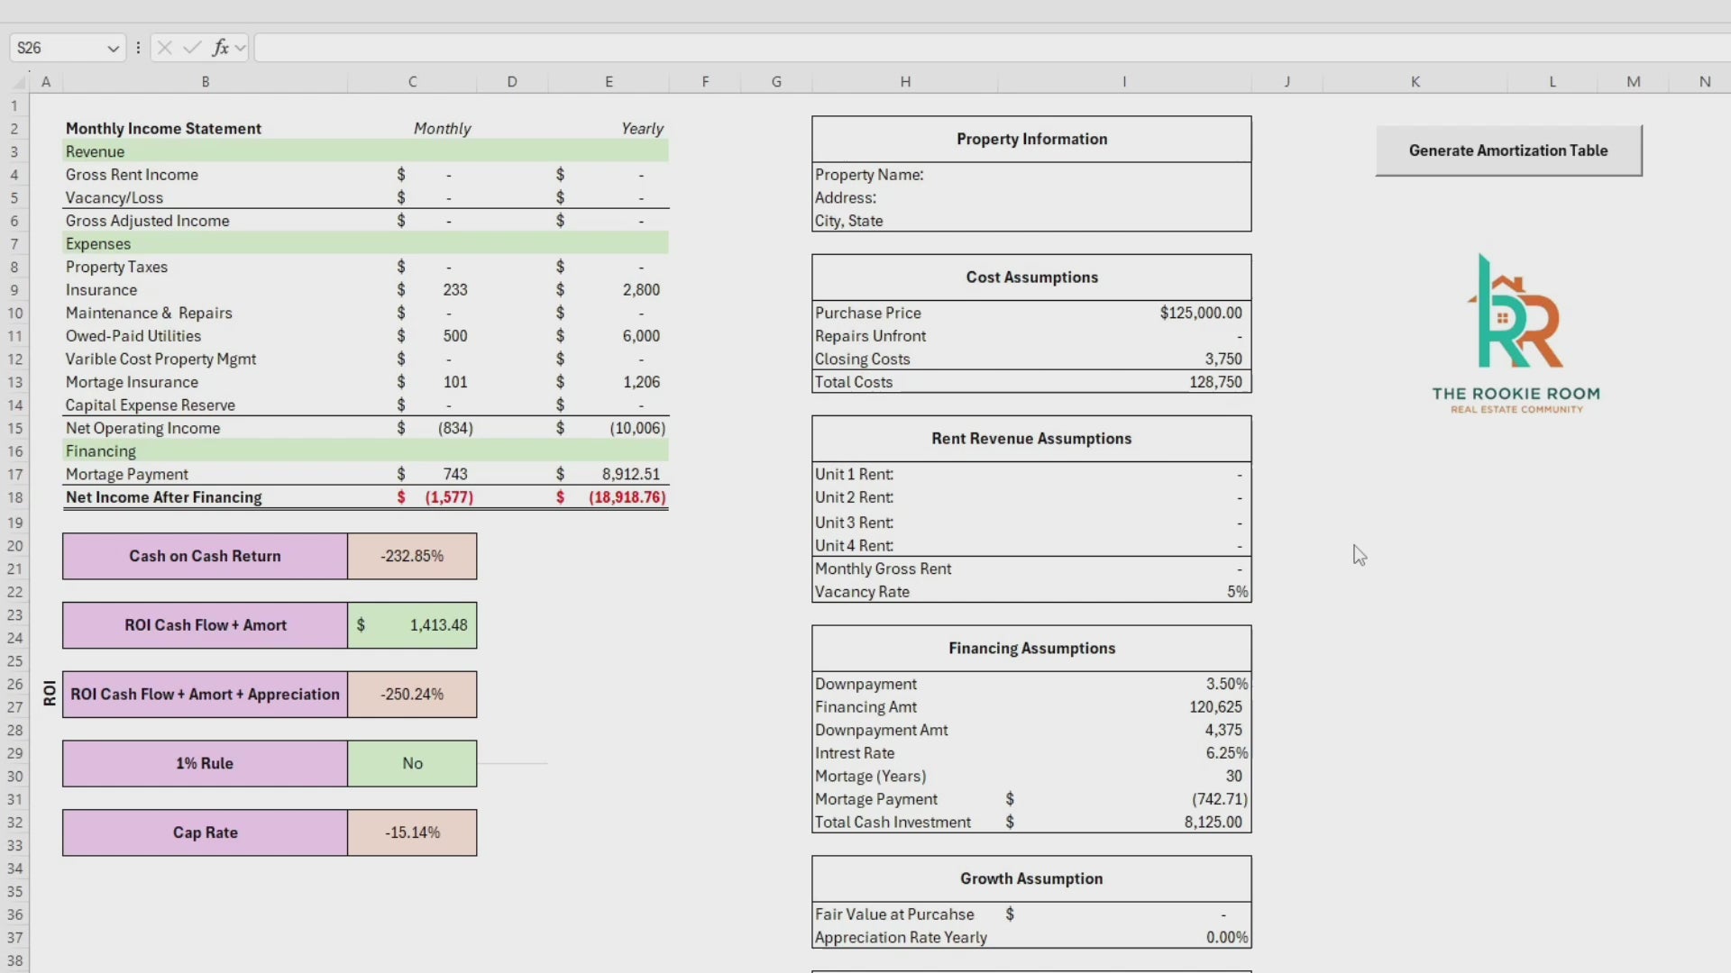Click inside the formula bar input
The width and height of the screenshot is (1731, 973).
(902, 48)
